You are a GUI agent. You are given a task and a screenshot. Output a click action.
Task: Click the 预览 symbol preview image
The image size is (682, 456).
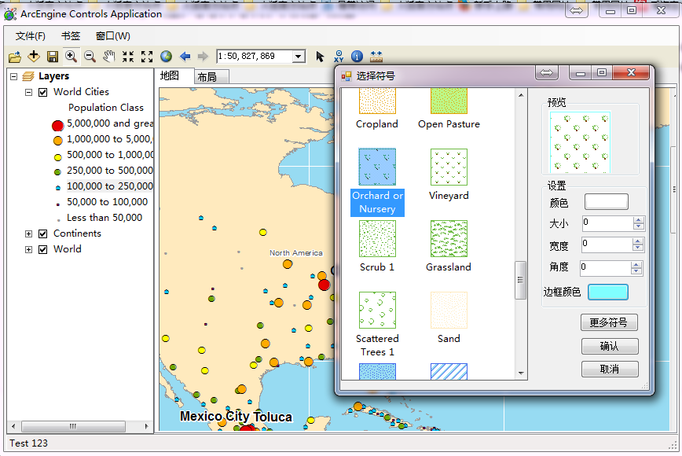pos(580,142)
